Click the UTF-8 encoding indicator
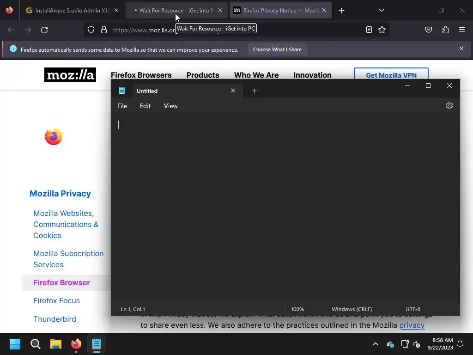The height and width of the screenshot is (355, 473). coord(412,309)
